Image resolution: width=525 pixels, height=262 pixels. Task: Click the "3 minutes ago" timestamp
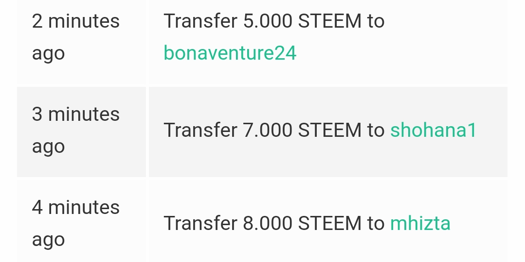(75, 130)
